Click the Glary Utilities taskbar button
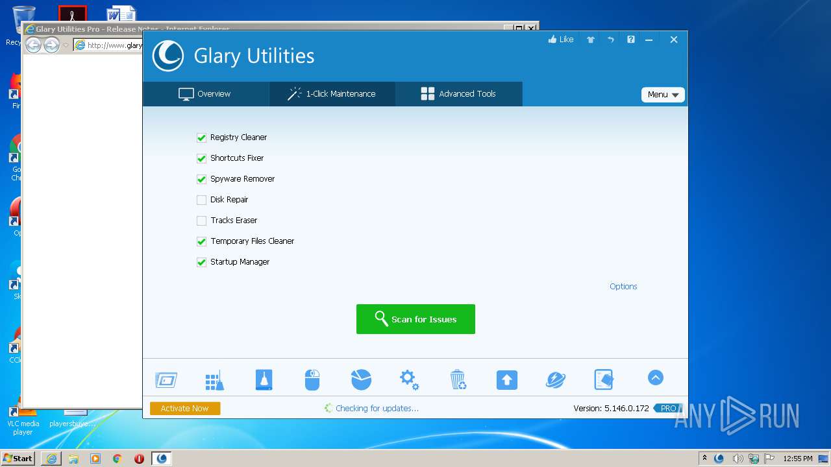 [162, 459]
